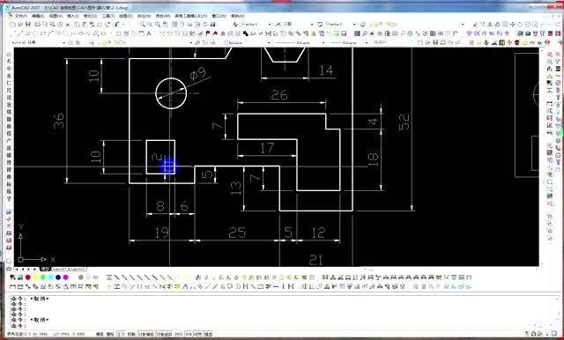Pick the green color swatch
Image resolution: width=564 pixels, height=340 pixels.
[43, 277]
